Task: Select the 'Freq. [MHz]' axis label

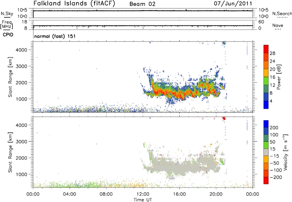Action: tap(7, 24)
